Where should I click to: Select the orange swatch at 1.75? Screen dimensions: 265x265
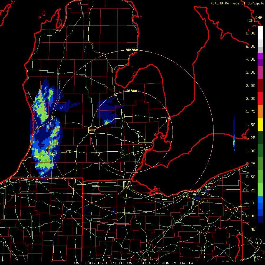(x=260, y=112)
